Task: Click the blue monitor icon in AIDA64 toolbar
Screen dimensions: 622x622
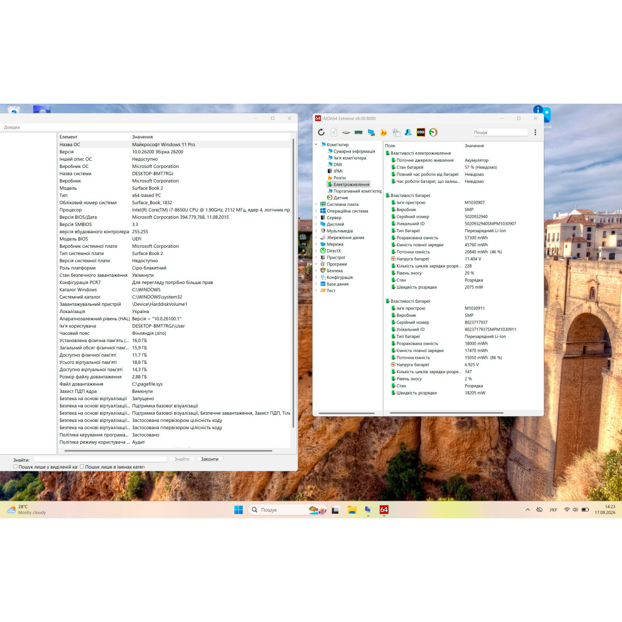Action: (371, 132)
